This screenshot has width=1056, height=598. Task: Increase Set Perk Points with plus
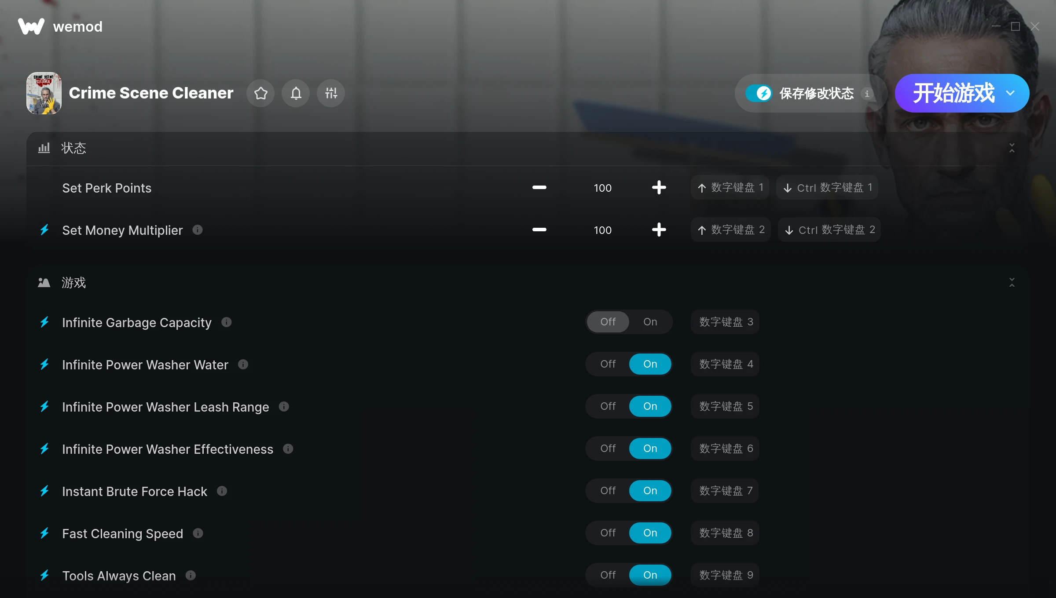659,188
